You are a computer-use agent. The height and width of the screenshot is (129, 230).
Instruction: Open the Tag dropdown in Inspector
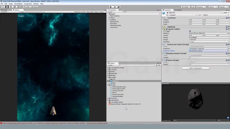pyautogui.click(x=183, y=15)
